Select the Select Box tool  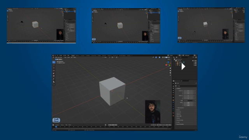point(54,62)
